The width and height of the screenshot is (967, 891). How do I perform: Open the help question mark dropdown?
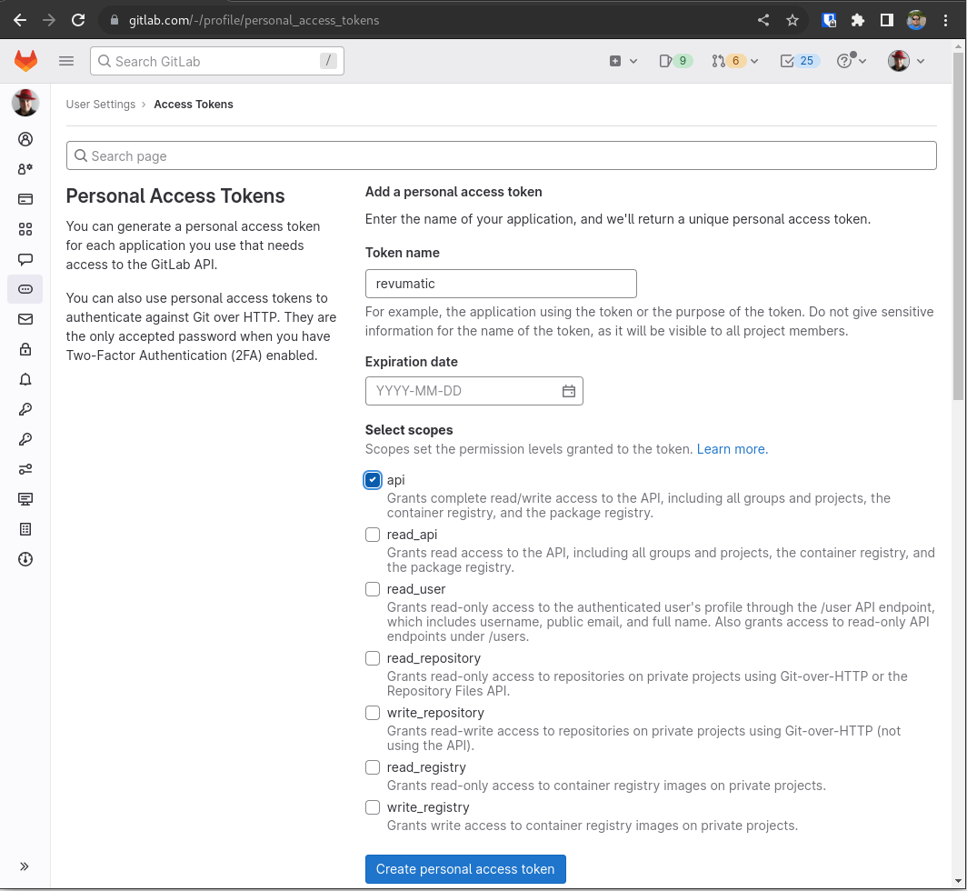click(x=851, y=61)
